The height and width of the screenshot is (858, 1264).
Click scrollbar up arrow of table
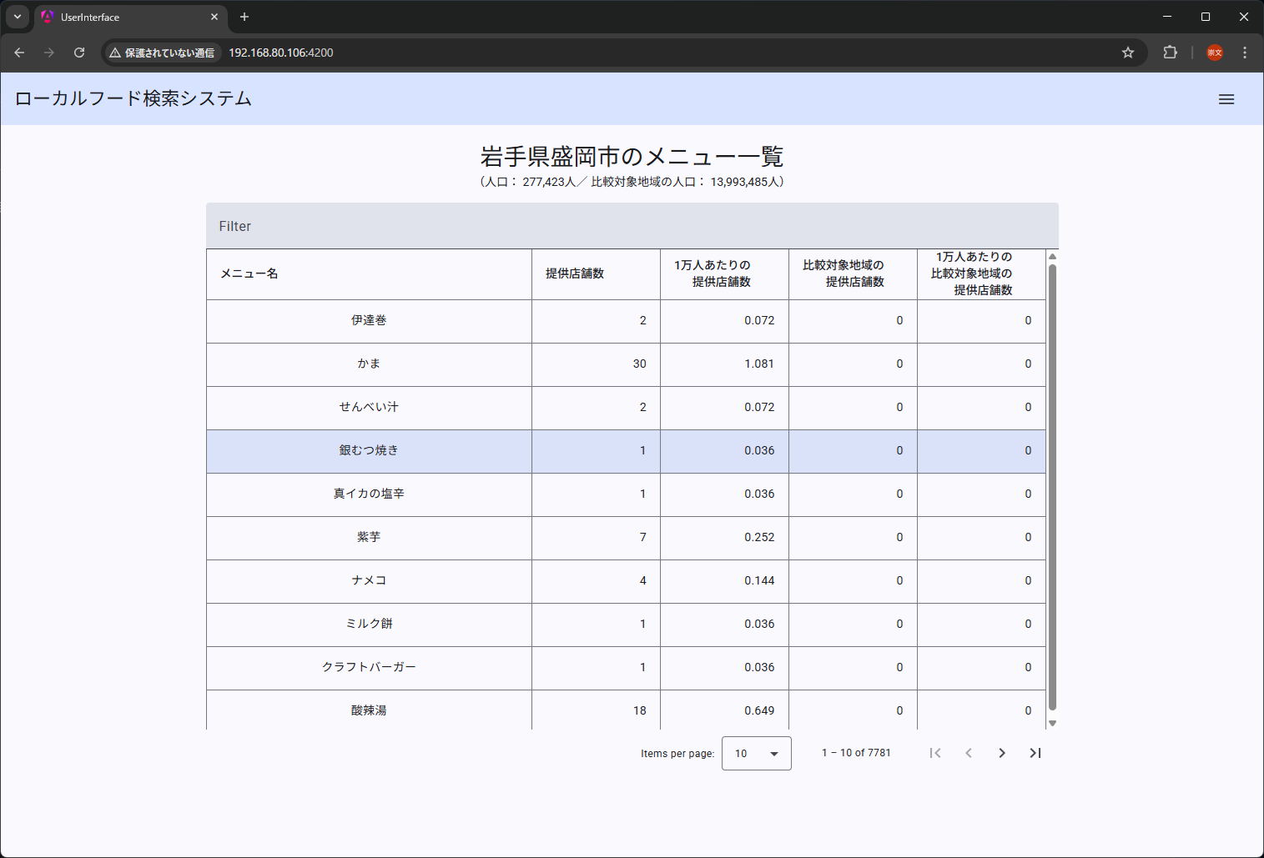tap(1052, 256)
